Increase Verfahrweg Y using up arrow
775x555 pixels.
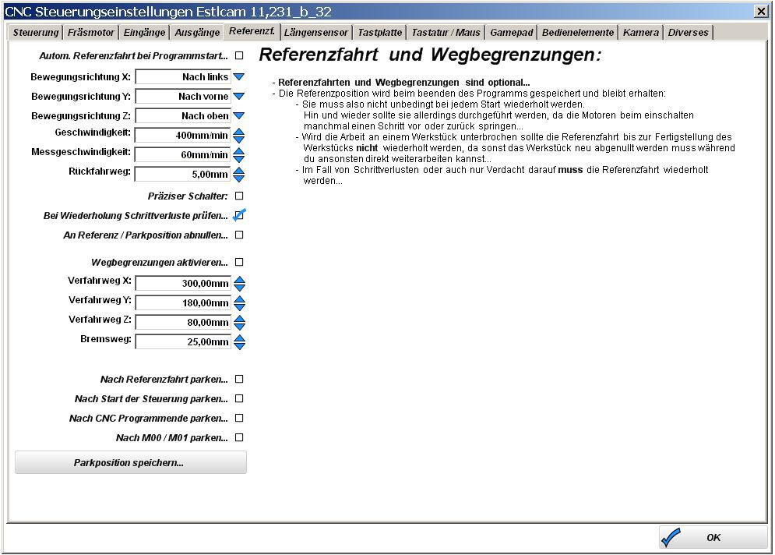pyautogui.click(x=239, y=299)
